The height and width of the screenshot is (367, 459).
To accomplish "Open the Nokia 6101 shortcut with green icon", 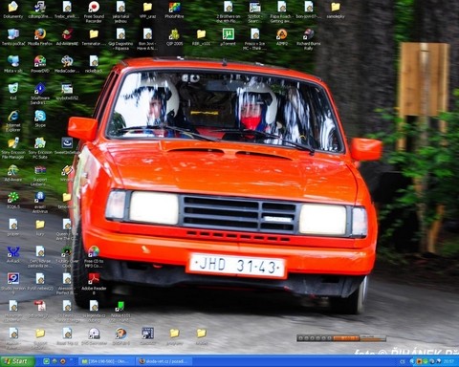I will point(120,311).
